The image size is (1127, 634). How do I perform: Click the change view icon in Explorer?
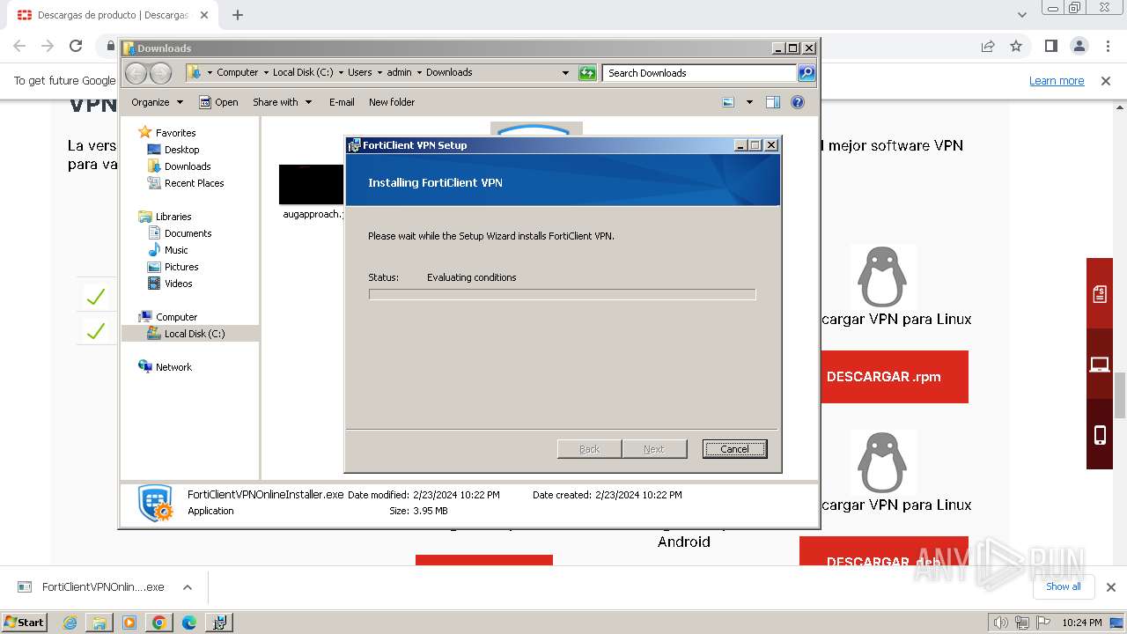click(x=728, y=102)
